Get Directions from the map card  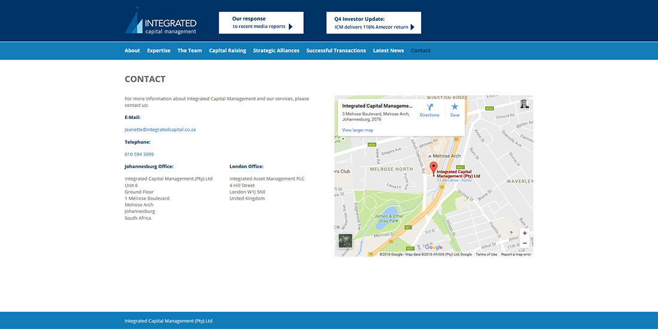pyautogui.click(x=429, y=111)
